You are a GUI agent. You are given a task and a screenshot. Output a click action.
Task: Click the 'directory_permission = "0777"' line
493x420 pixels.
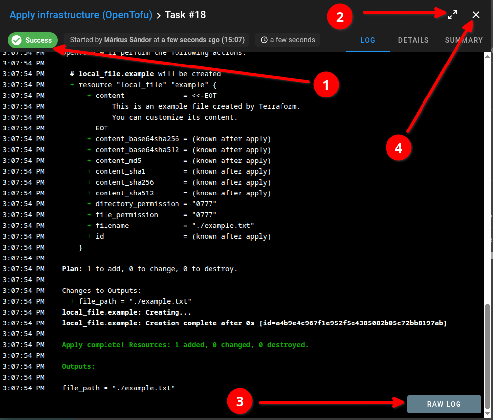point(152,204)
